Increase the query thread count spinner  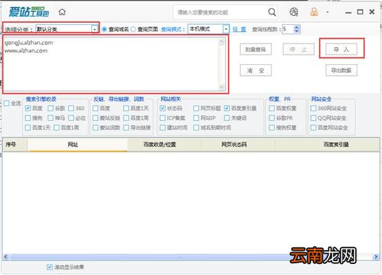click(296, 27)
